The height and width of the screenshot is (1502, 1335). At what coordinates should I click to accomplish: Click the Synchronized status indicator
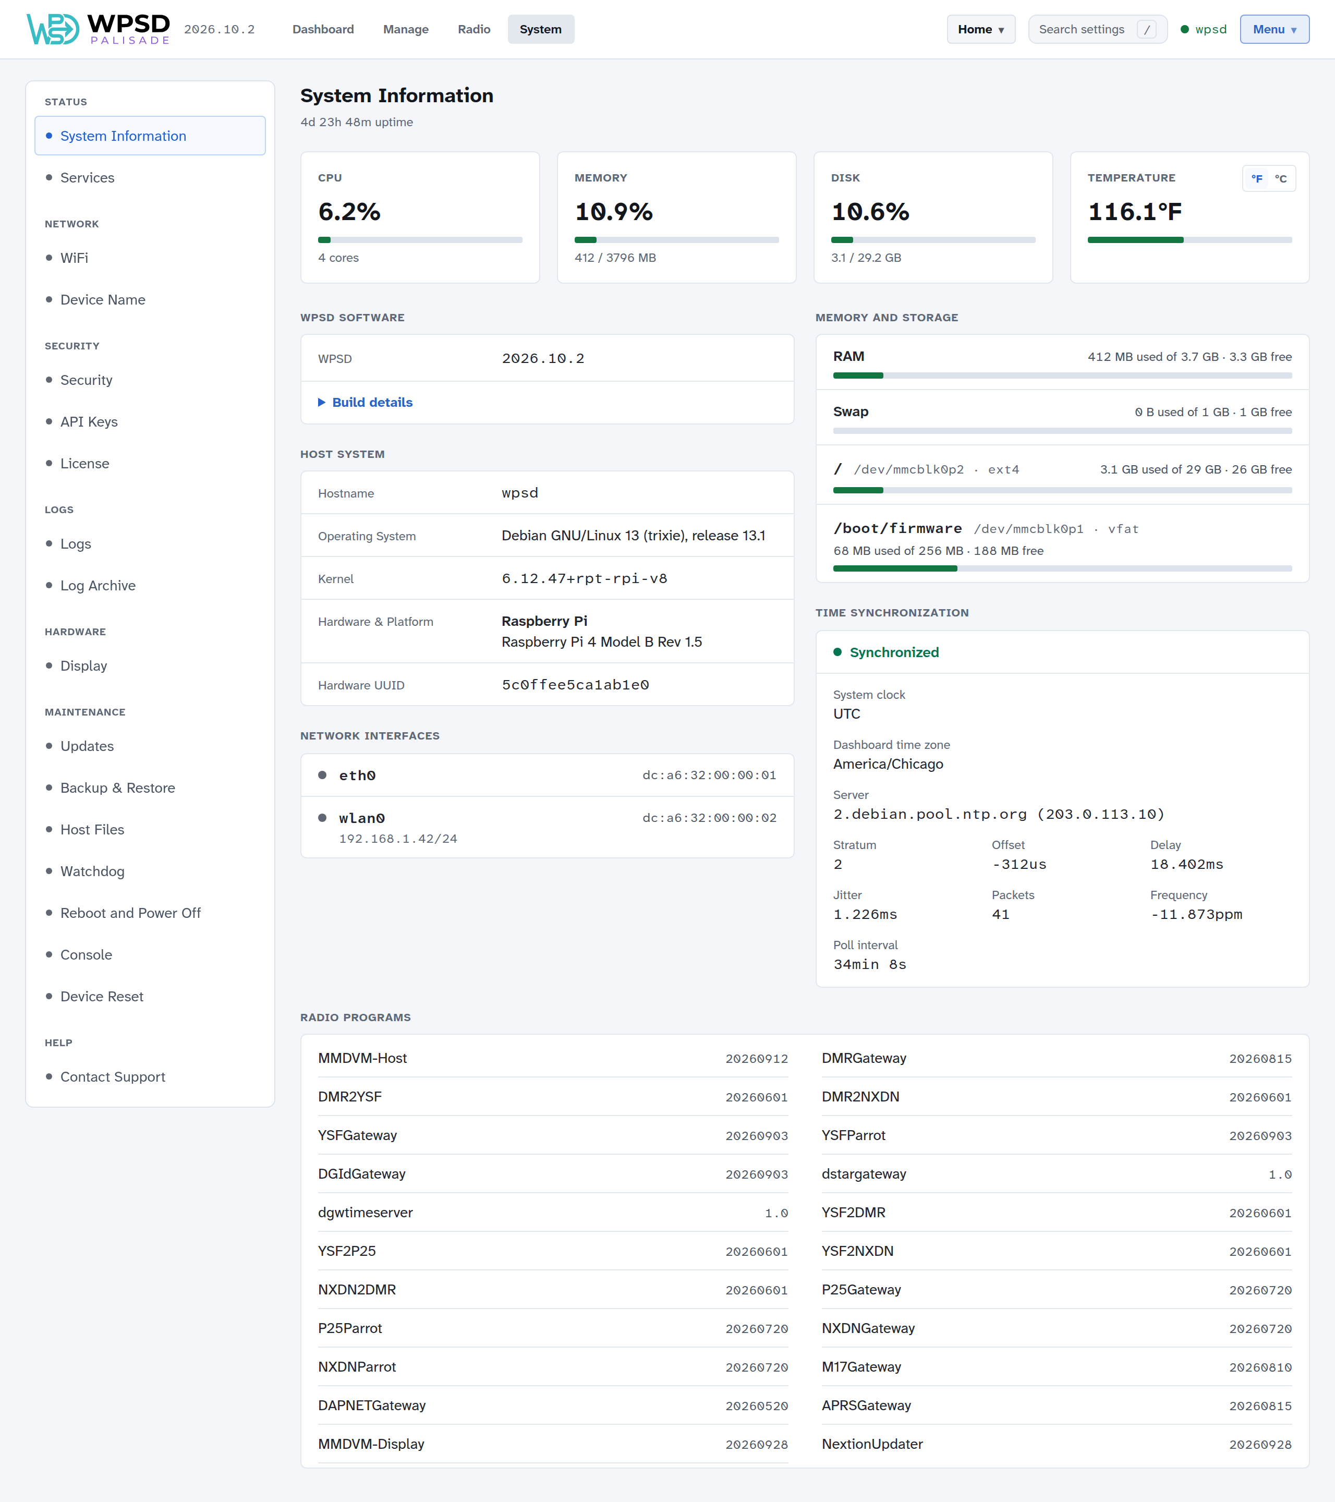click(886, 652)
